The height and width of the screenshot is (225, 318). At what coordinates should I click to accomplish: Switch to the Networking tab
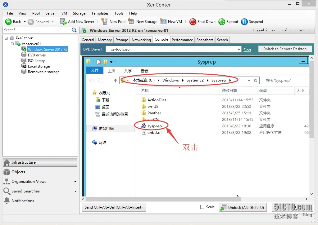tap(141, 40)
